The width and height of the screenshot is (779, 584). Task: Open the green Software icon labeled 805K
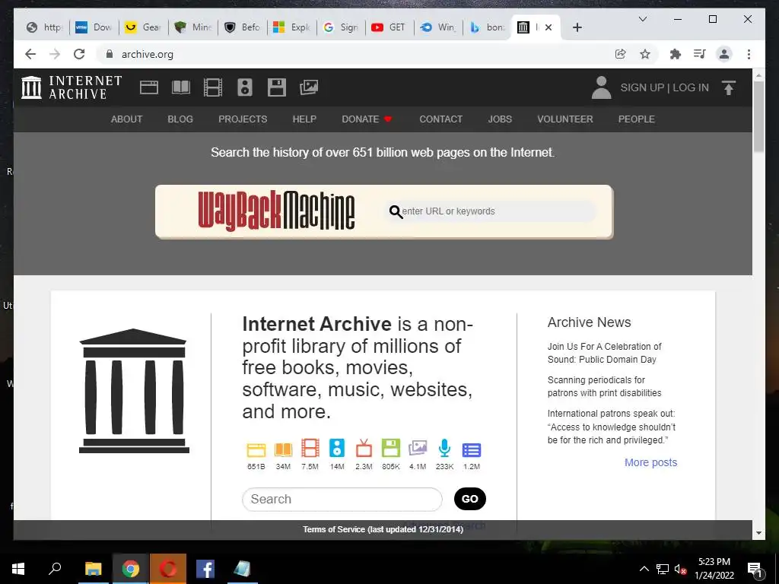tap(390, 448)
